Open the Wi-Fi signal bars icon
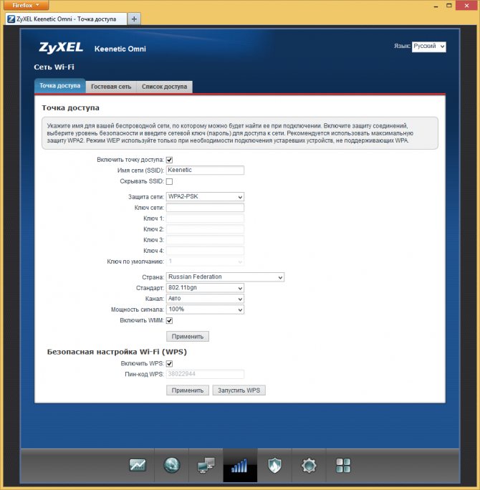Viewport: 480px width, 490px height. pyautogui.click(x=240, y=466)
